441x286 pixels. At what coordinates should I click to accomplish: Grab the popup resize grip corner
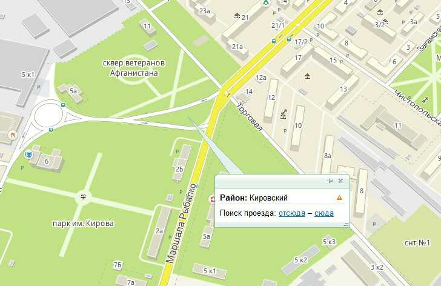click(x=346, y=224)
